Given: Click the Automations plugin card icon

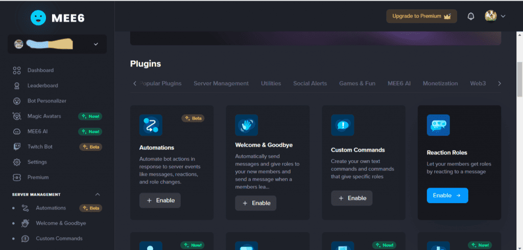Looking at the screenshot, I should pos(151,125).
